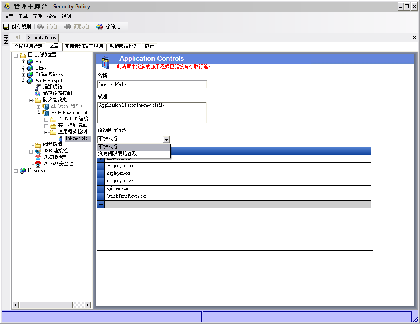The width and height of the screenshot is (420, 324).
Task: Collapse the 已定義的位置 tree root
Action: 16,56
